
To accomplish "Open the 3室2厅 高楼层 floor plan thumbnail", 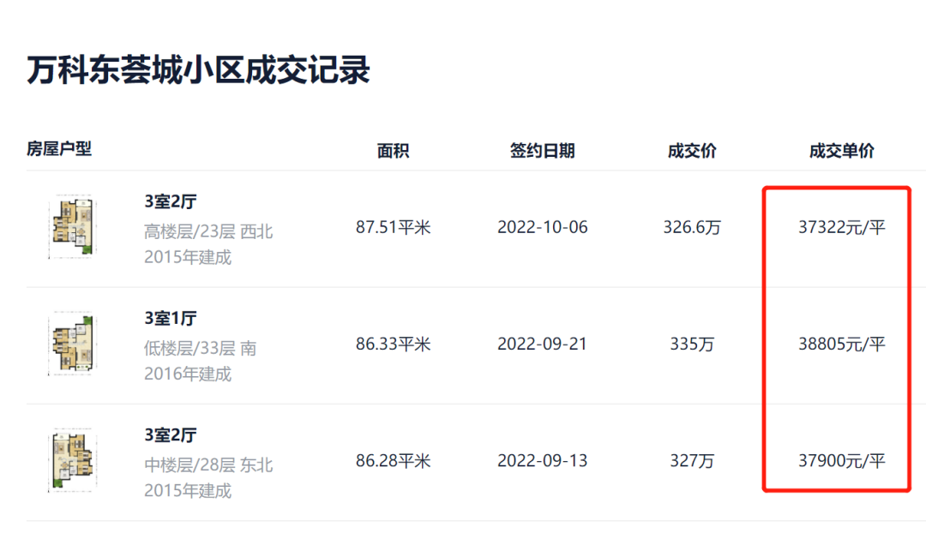I will 72,227.
